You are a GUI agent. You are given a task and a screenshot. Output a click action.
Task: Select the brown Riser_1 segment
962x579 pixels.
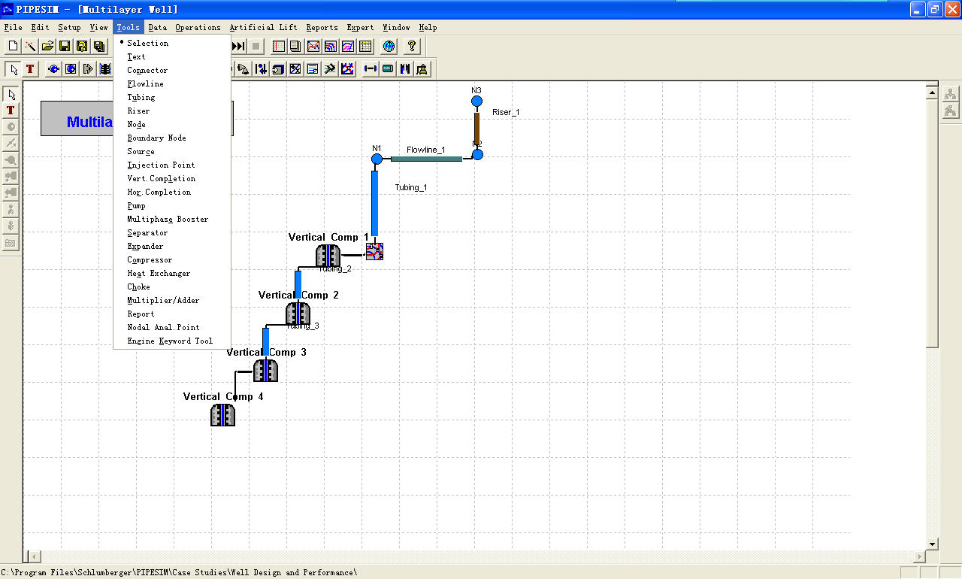click(476, 128)
